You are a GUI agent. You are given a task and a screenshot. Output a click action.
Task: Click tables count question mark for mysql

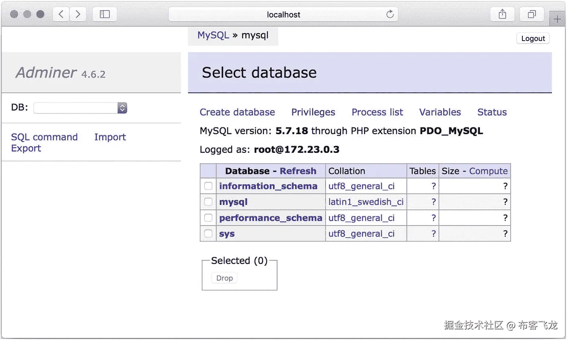click(x=434, y=202)
